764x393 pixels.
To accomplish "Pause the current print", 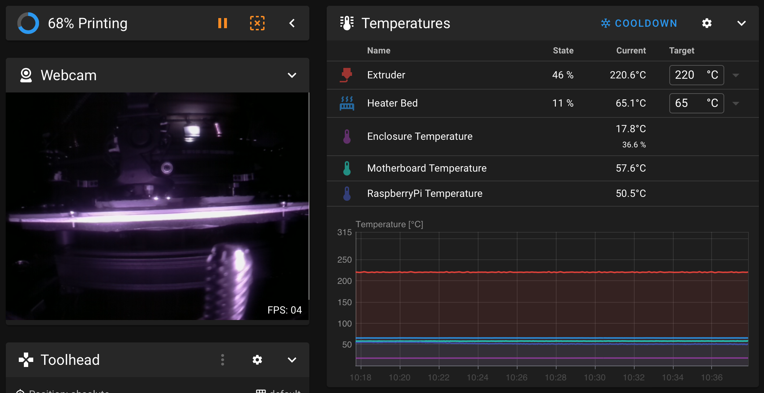I will [222, 23].
